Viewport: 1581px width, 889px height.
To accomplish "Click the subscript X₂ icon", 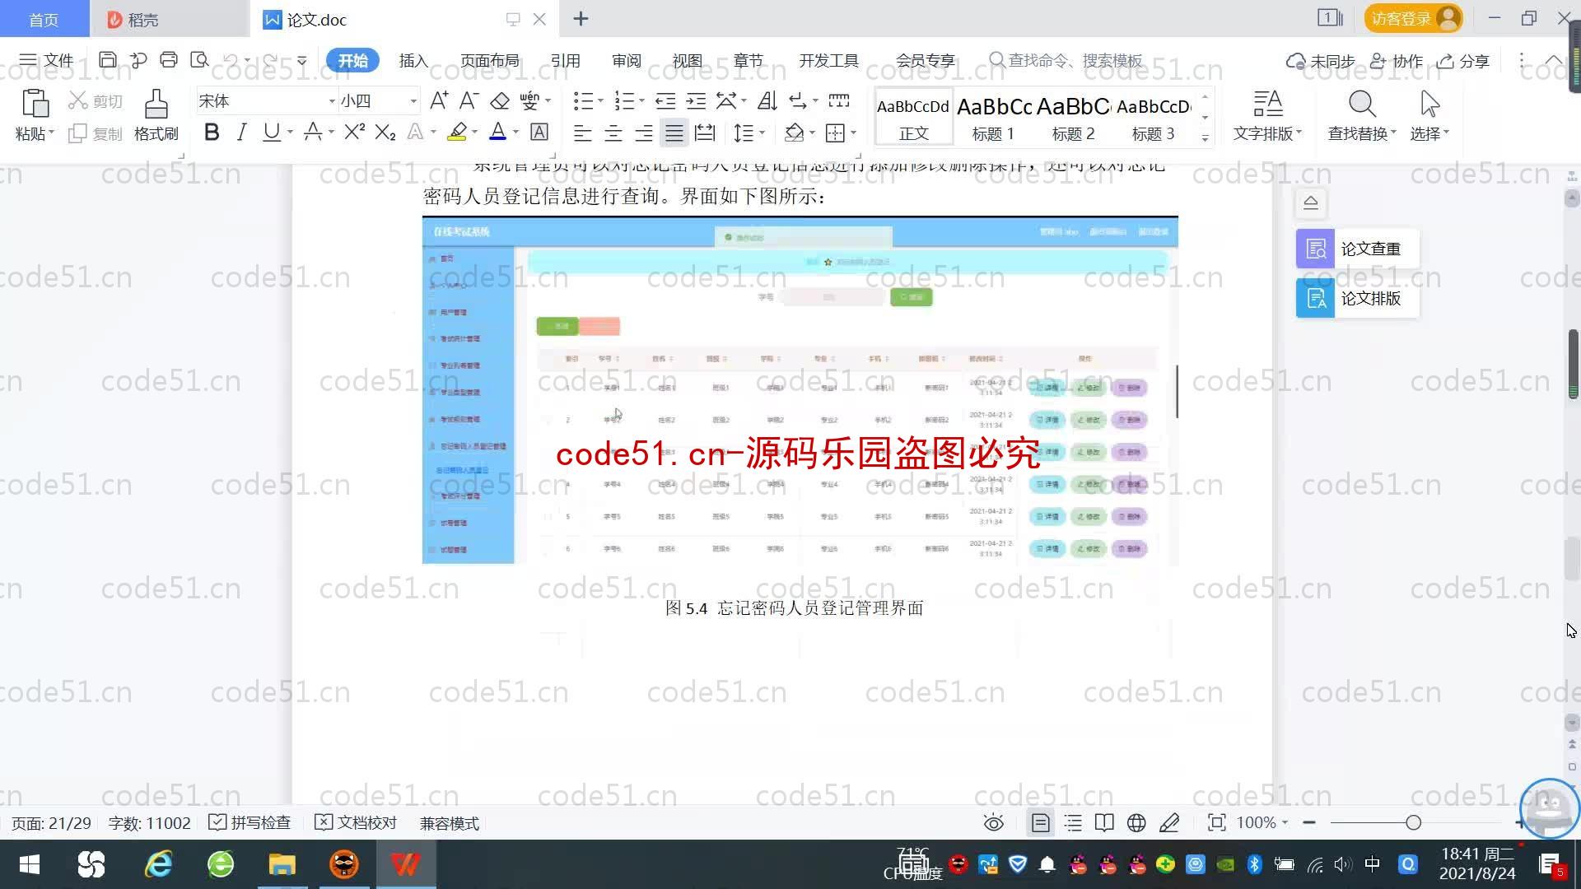I will pos(385,133).
